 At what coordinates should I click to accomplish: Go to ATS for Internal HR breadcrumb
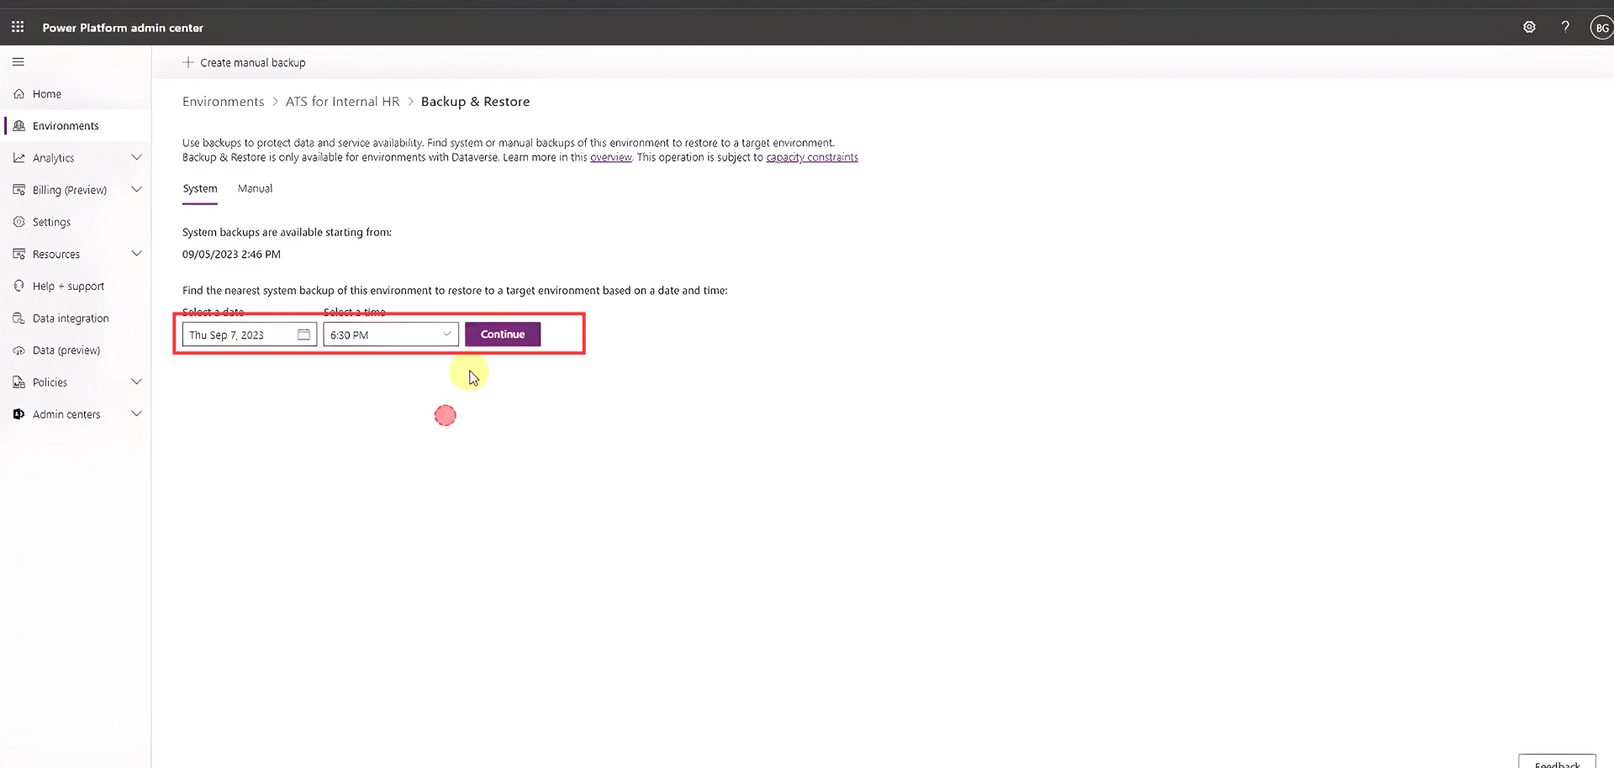point(342,102)
